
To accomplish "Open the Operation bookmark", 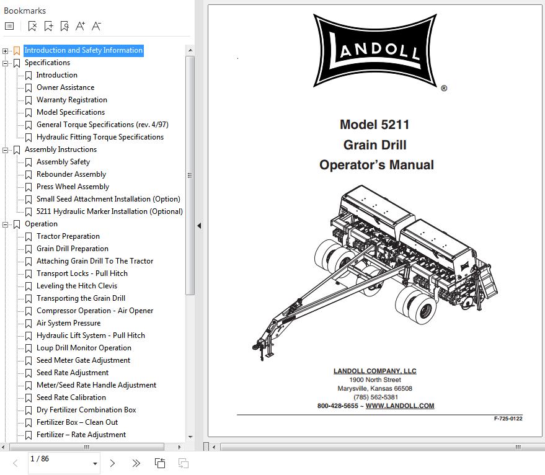I will (x=41, y=224).
